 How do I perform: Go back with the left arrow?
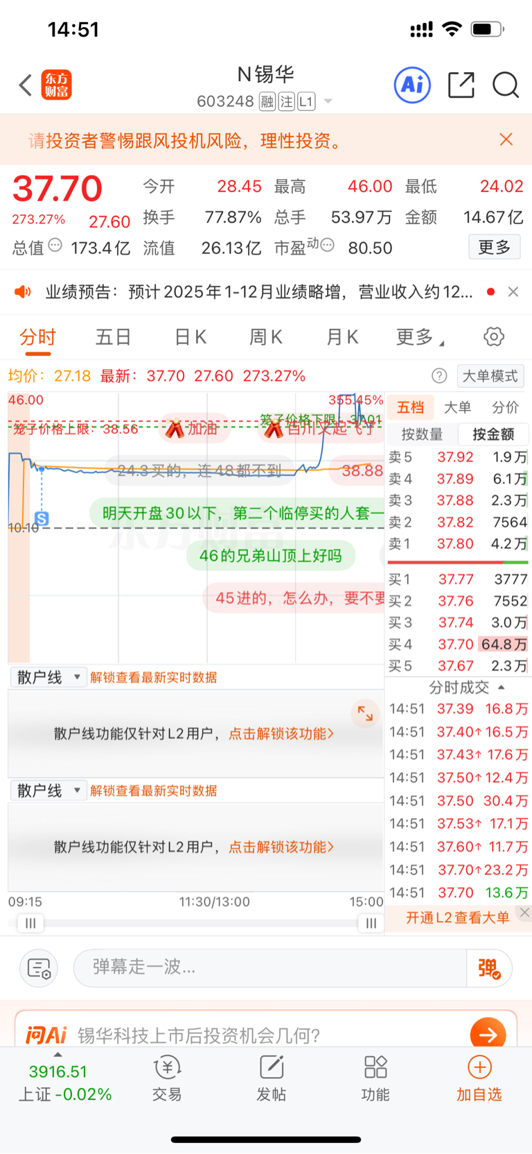(26, 85)
